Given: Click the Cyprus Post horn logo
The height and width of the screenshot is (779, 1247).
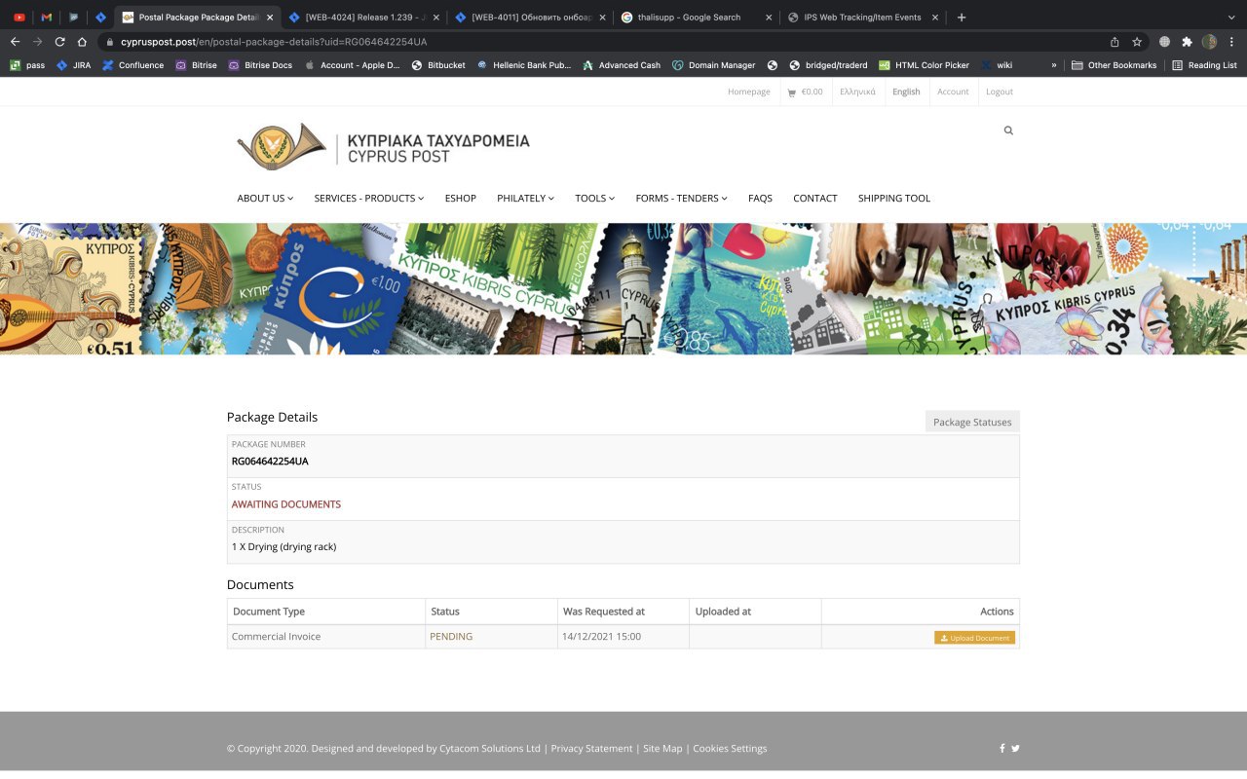Looking at the screenshot, I should pos(282,147).
